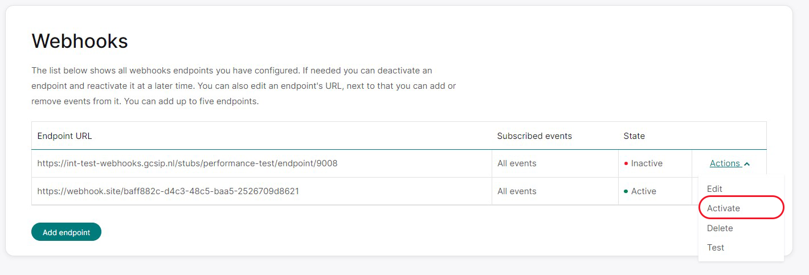Click All events for the webhook.site endpoint

tap(517, 191)
